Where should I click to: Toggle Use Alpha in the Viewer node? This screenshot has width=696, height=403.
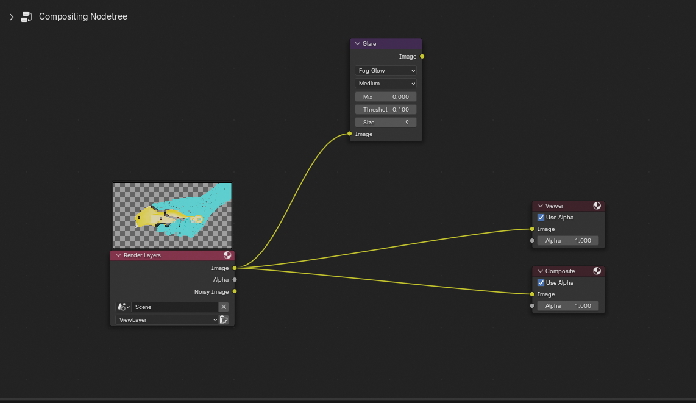coord(541,218)
